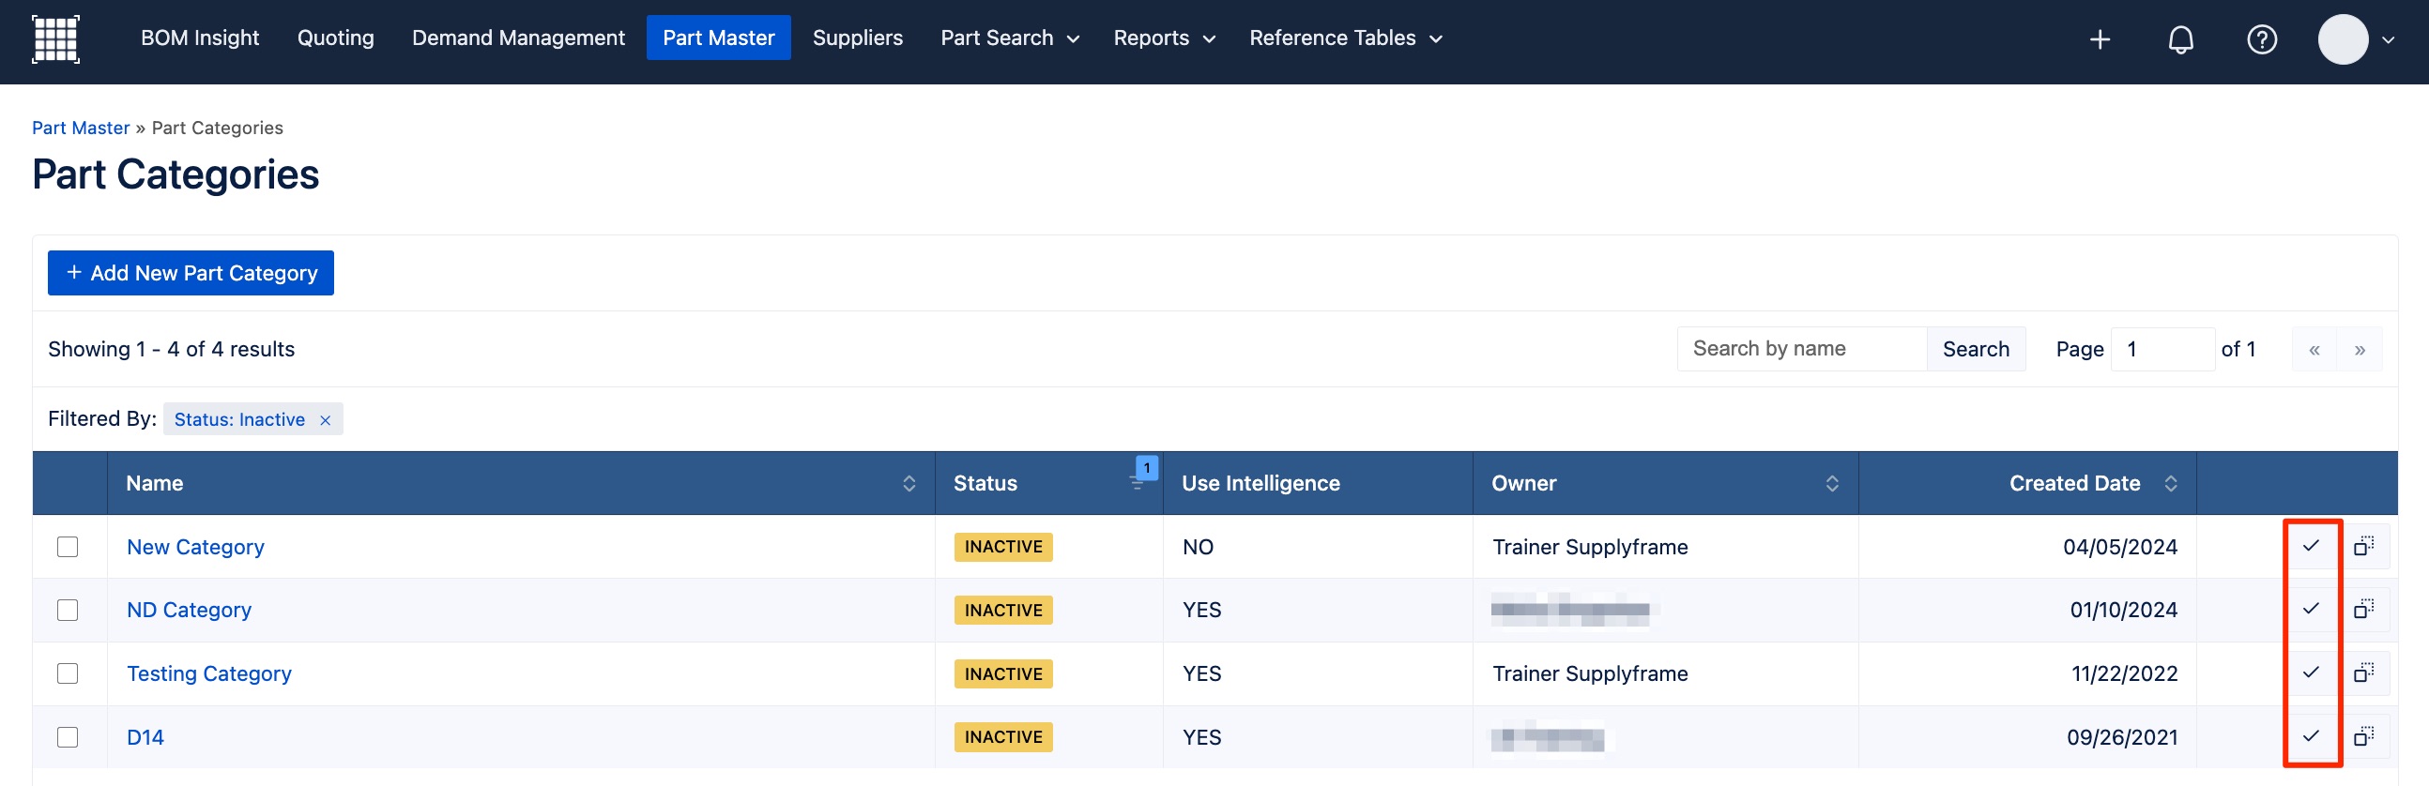This screenshot has height=786, width=2429.
Task: Click the duplicate icon for New Category
Action: click(2364, 547)
